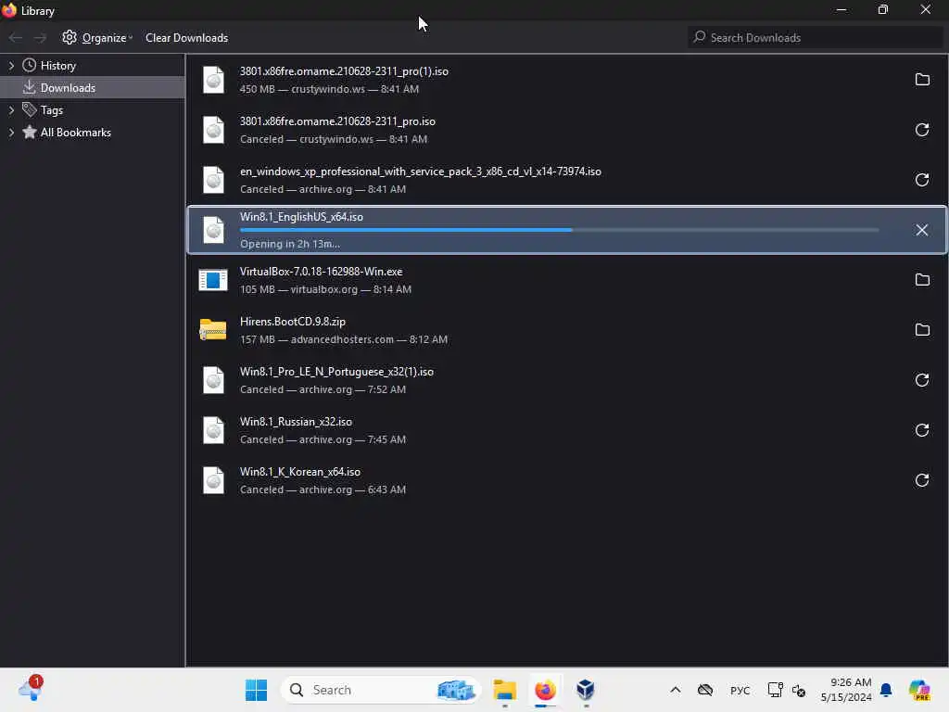Screen dimensions: 949x712
Task: Open the weather widget in taskbar
Action: point(31,690)
